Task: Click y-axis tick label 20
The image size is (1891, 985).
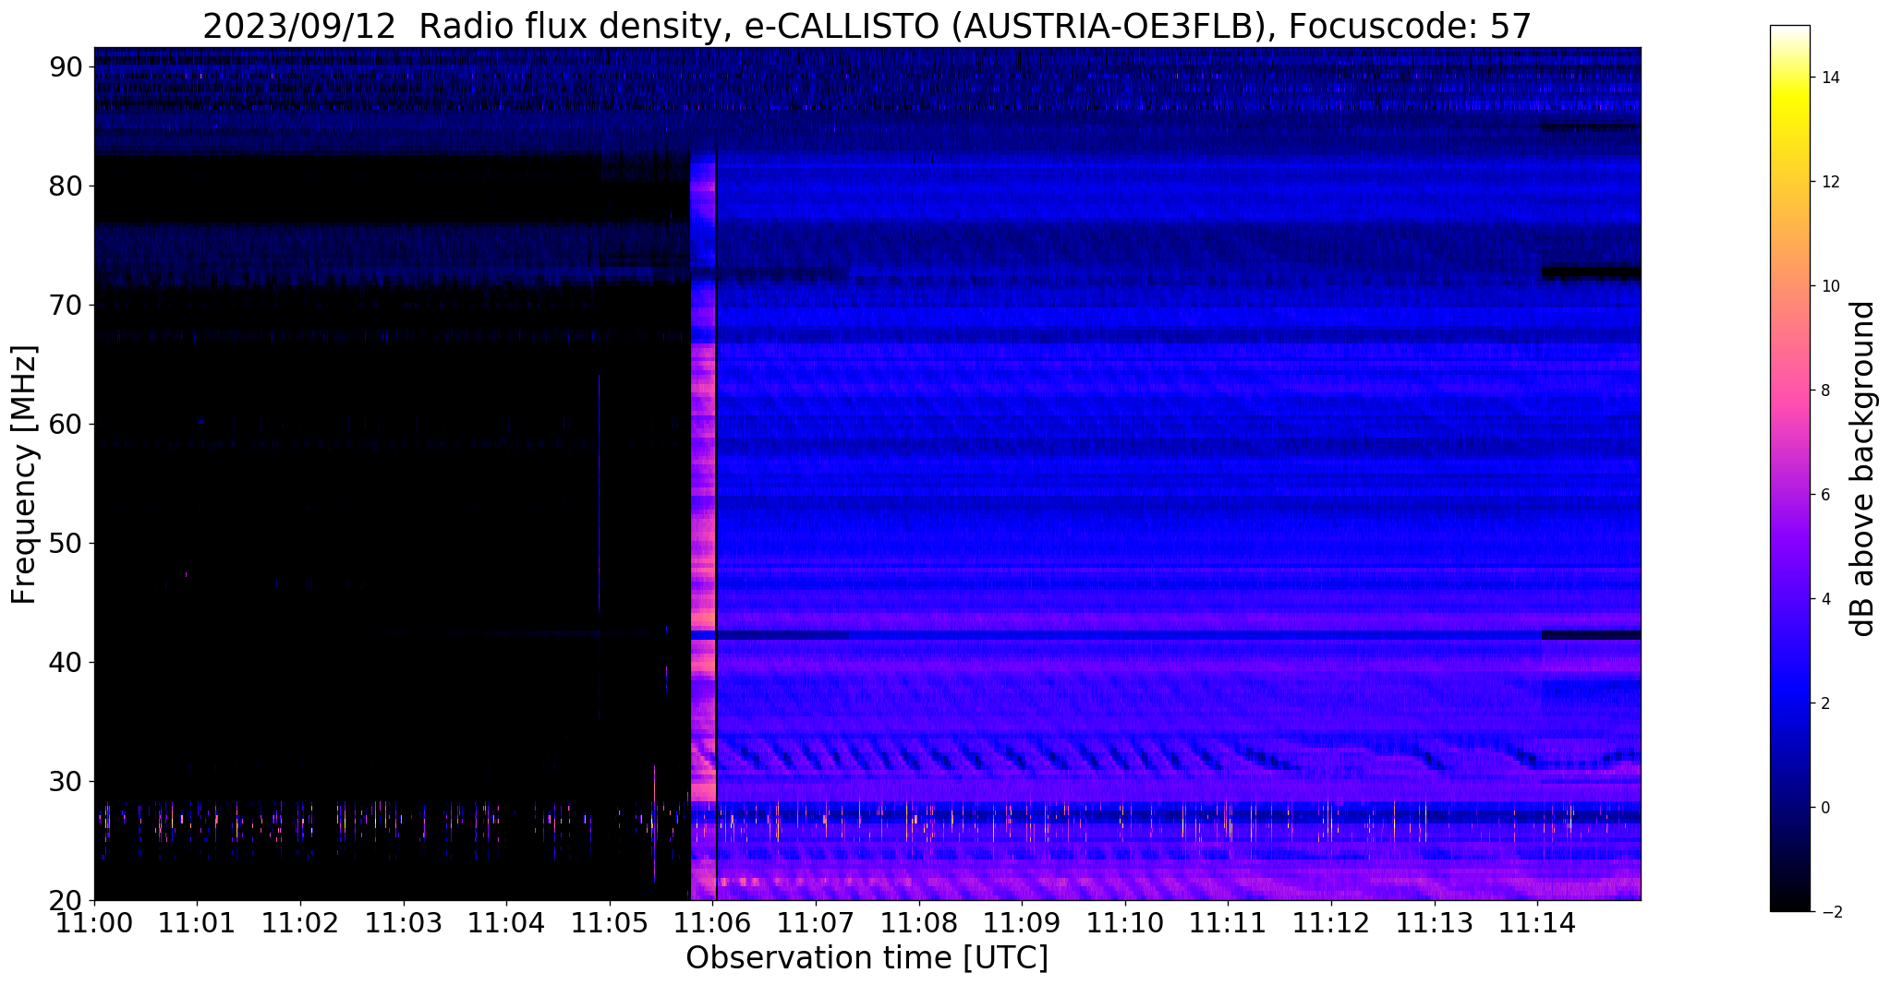Action: [x=67, y=900]
